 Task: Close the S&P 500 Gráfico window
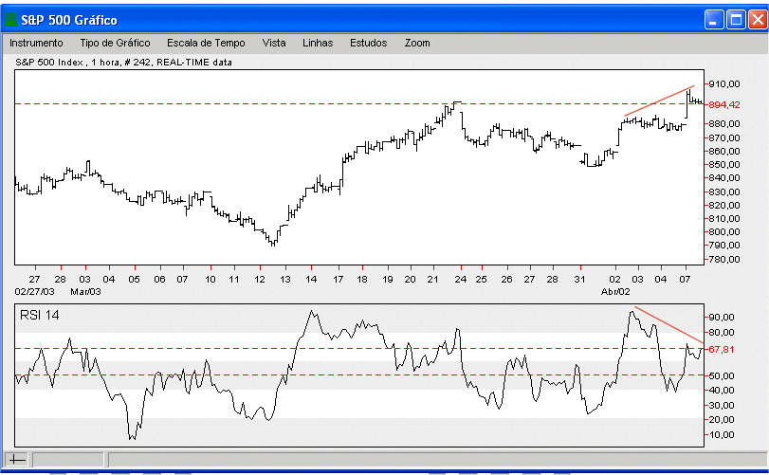pos(758,20)
